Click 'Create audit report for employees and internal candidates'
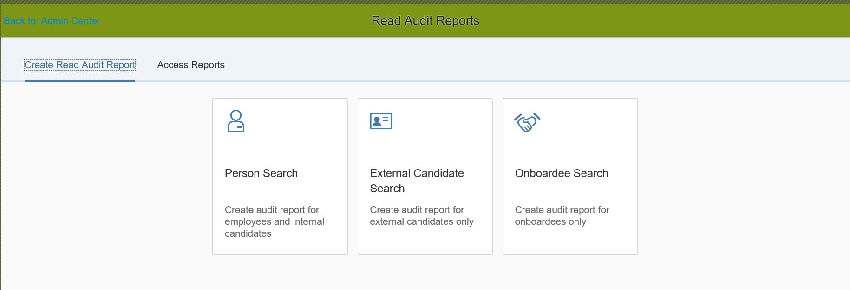The height and width of the screenshot is (290, 850). click(x=275, y=221)
